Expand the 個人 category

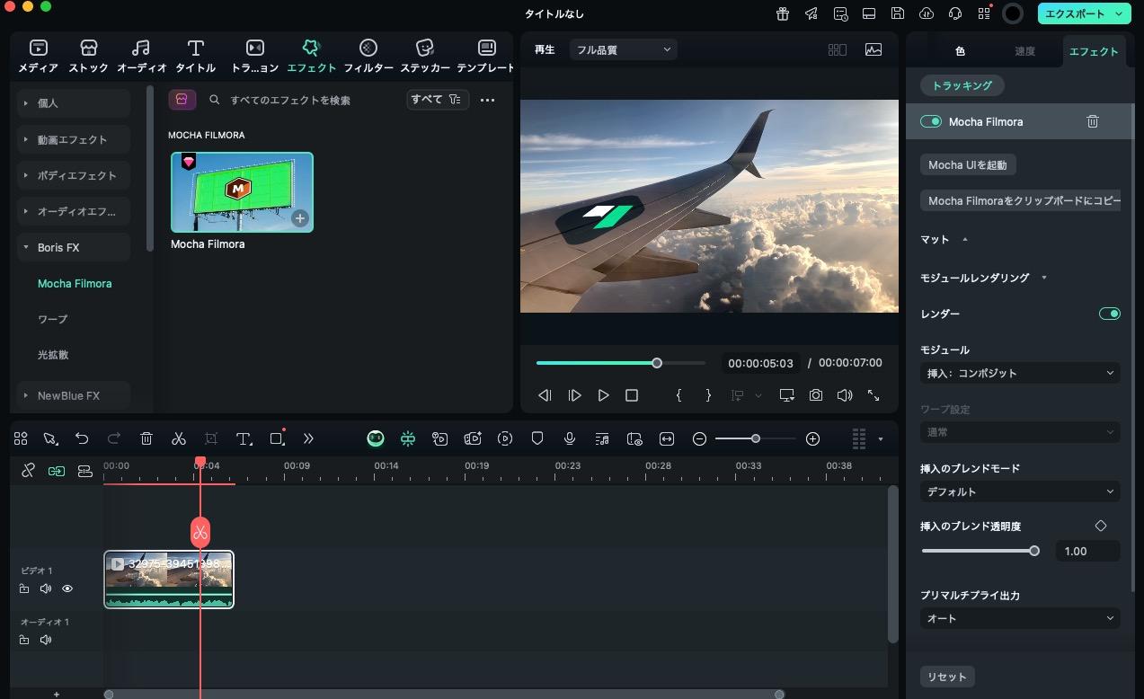click(x=74, y=103)
